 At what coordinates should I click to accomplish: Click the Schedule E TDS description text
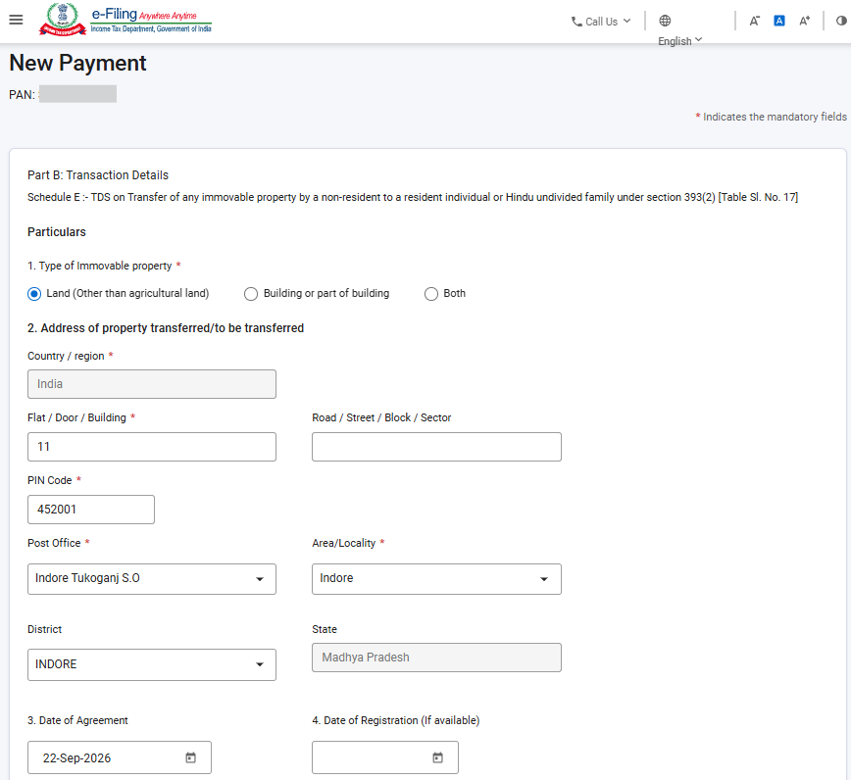tap(413, 197)
